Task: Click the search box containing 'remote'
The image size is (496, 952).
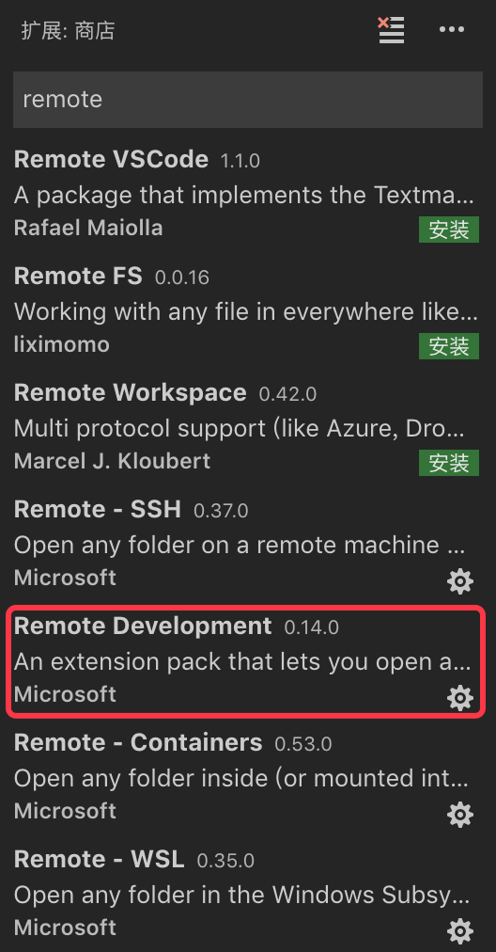Action: pos(248,100)
